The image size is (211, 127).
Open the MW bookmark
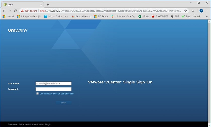coord(186,16)
